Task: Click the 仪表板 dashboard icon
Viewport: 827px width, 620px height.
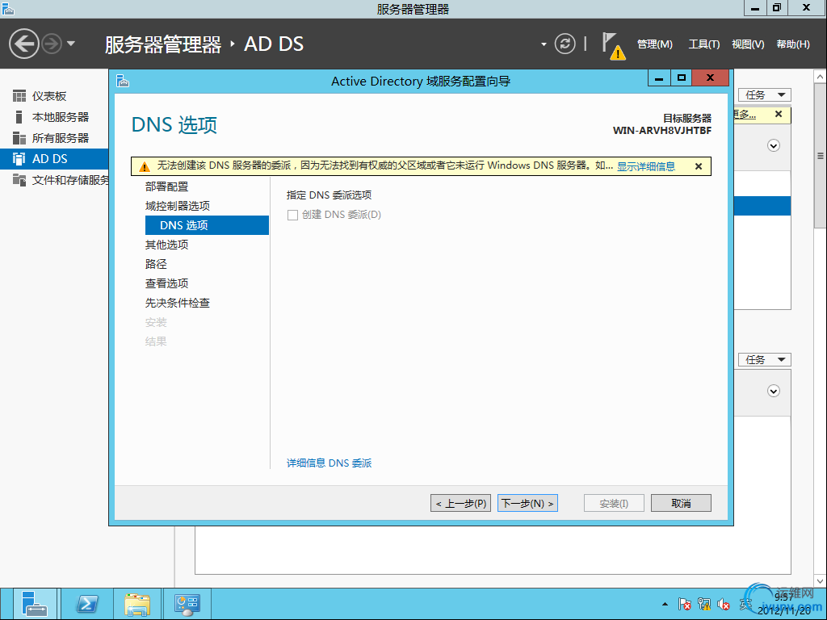Action: coord(19,96)
